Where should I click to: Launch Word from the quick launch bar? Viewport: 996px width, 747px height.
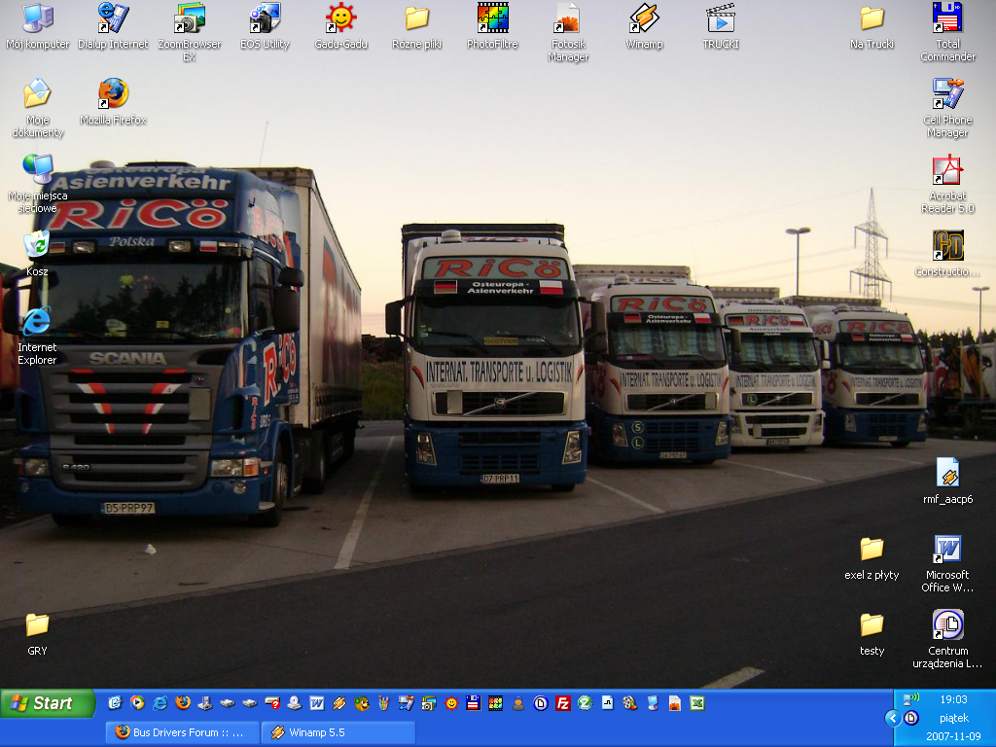[317, 703]
